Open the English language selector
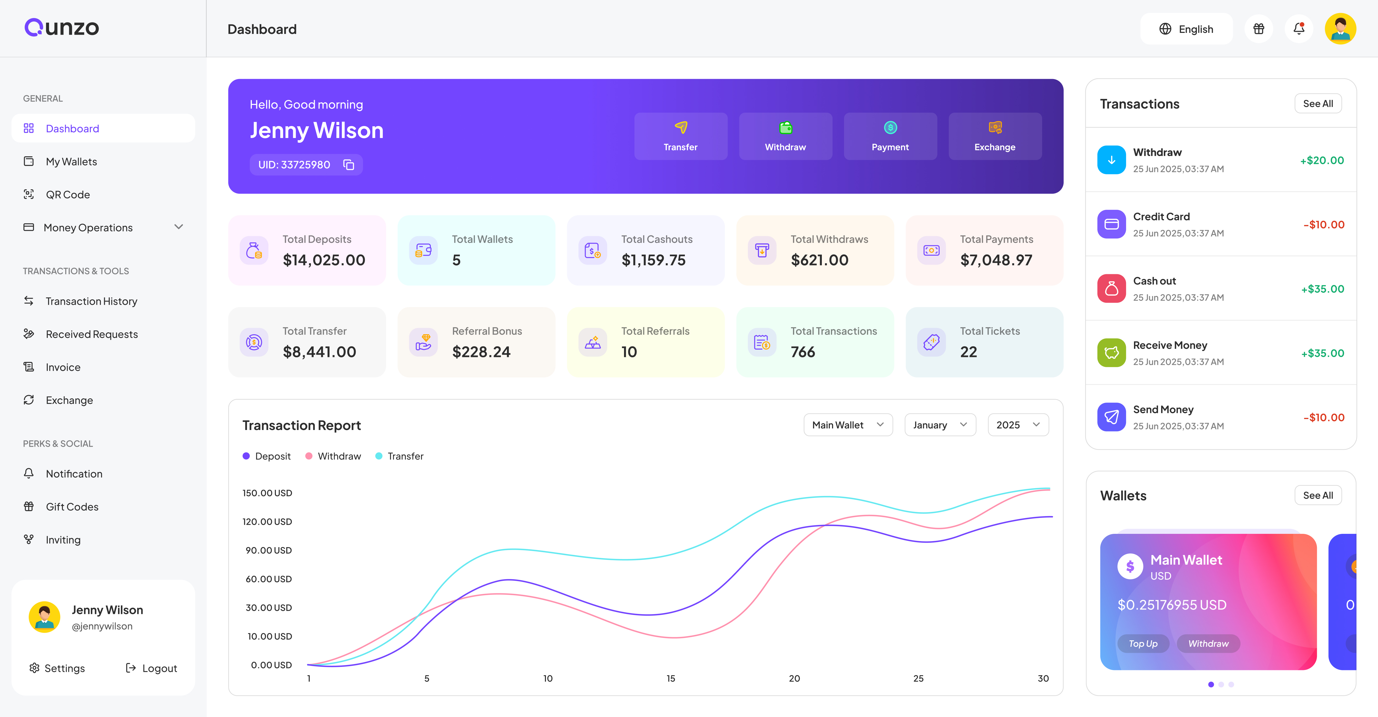 click(x=1186, y=29)
